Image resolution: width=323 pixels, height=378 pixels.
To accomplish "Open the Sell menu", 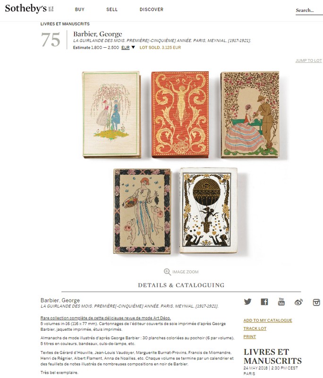I will (112, 9).
